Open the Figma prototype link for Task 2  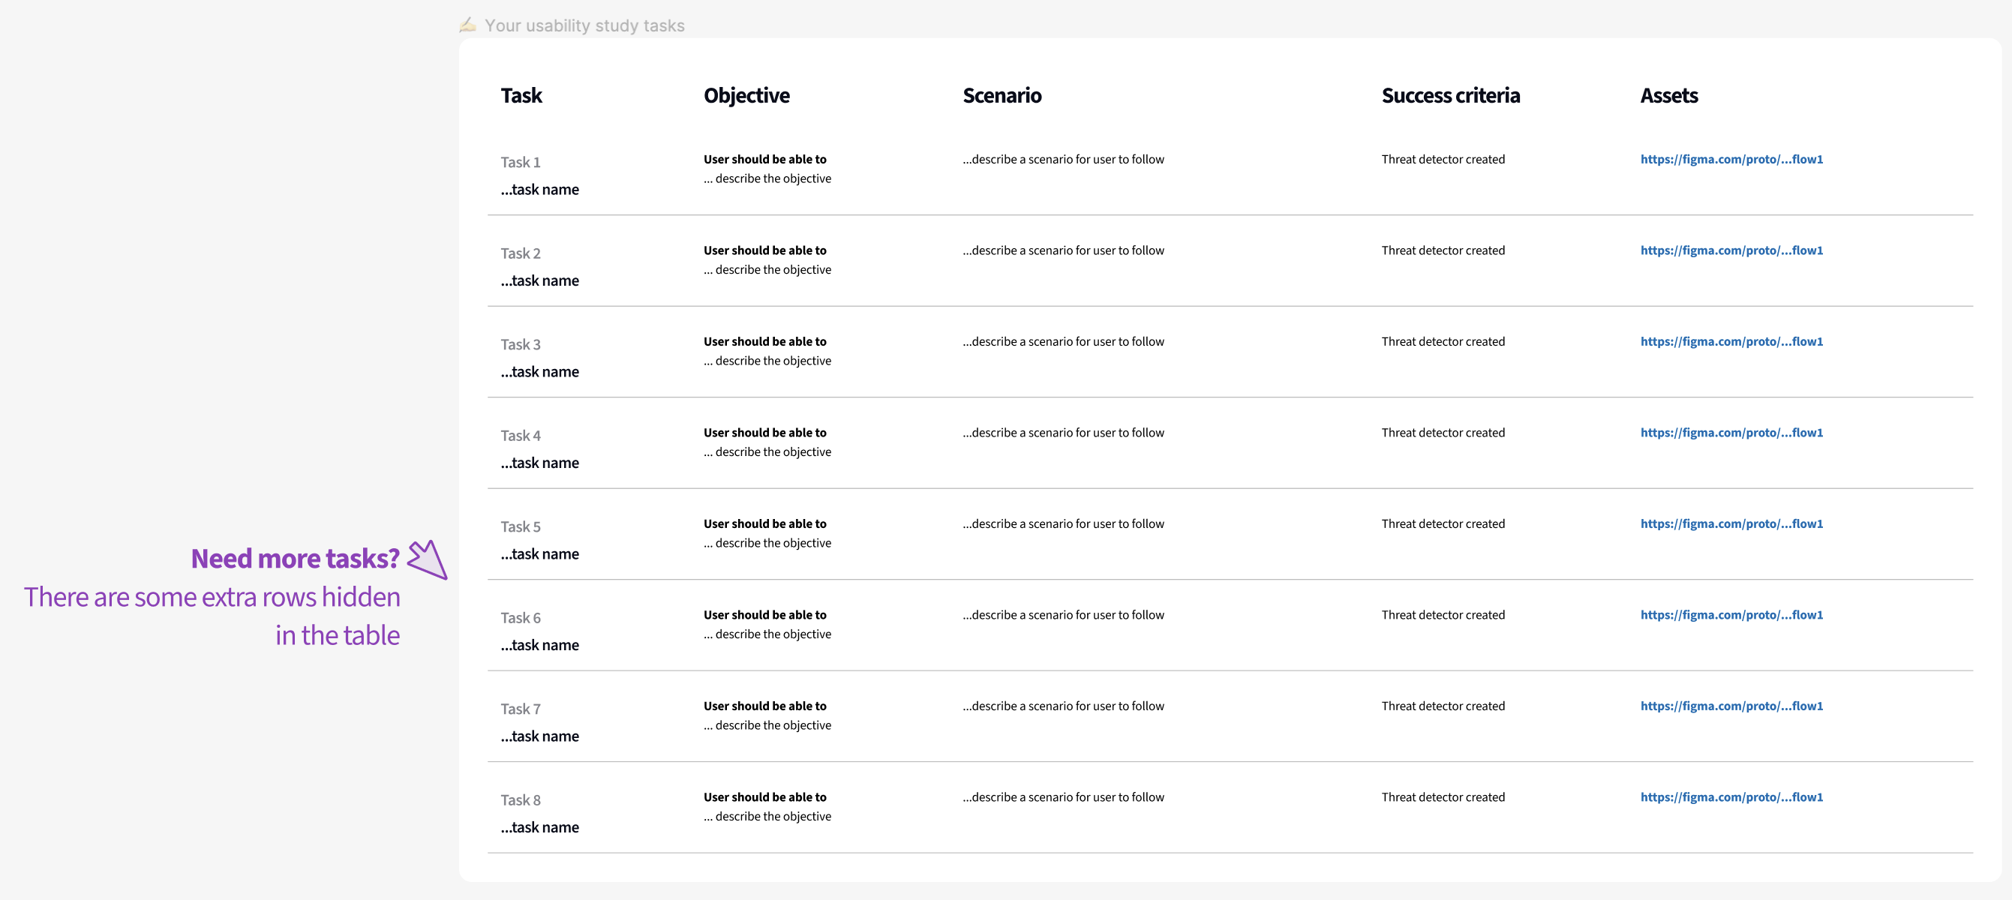(x=1731, y=250)
